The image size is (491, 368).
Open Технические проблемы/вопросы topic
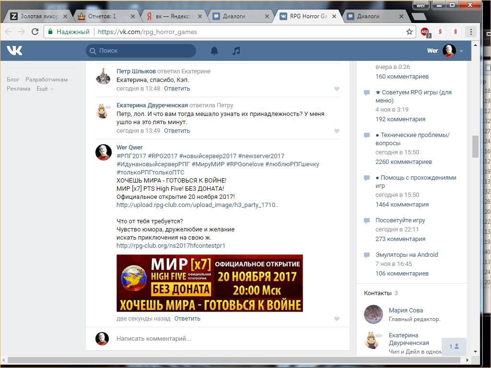tap(412, 139)
